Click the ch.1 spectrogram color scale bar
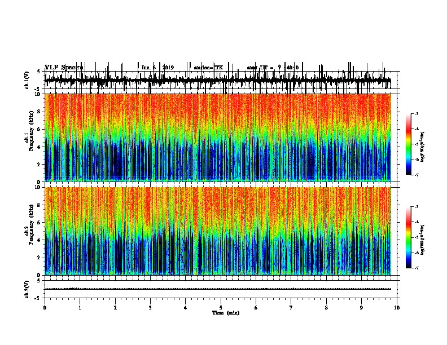447x345 pixels. point(409,144)
